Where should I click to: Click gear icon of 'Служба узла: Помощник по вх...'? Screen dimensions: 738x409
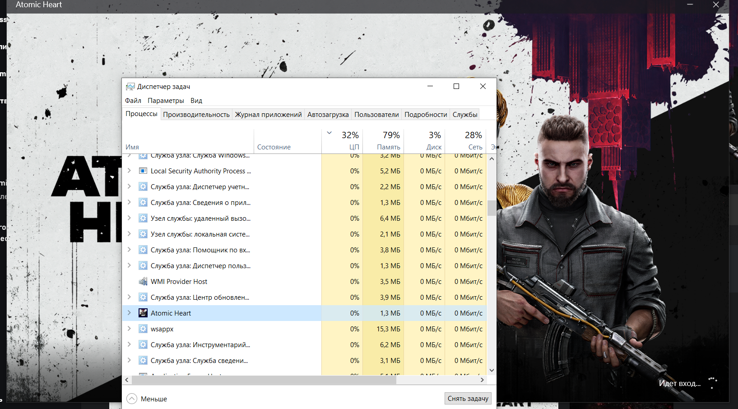click(143, 250)
